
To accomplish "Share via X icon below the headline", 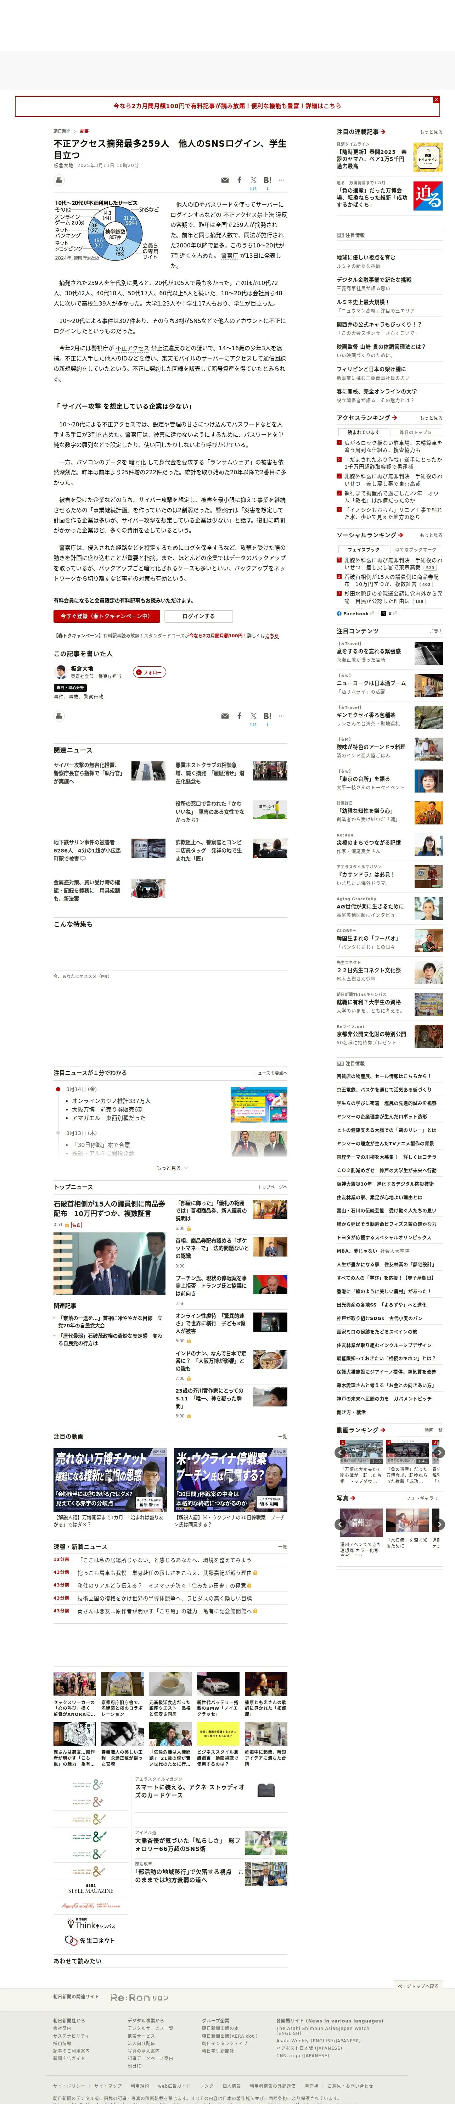I will [253, 180].
